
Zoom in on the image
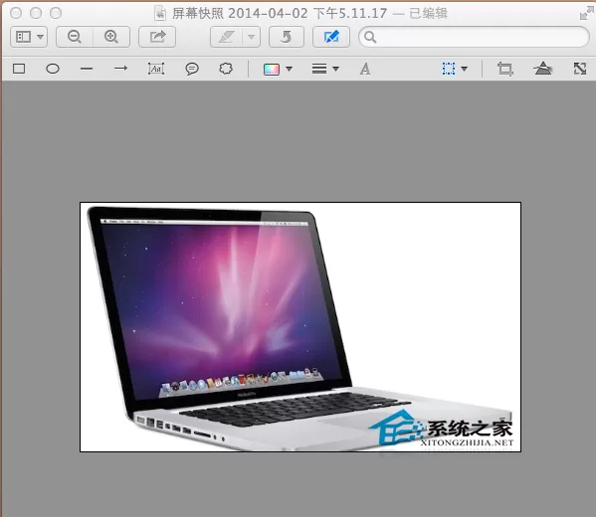[111, 37]
